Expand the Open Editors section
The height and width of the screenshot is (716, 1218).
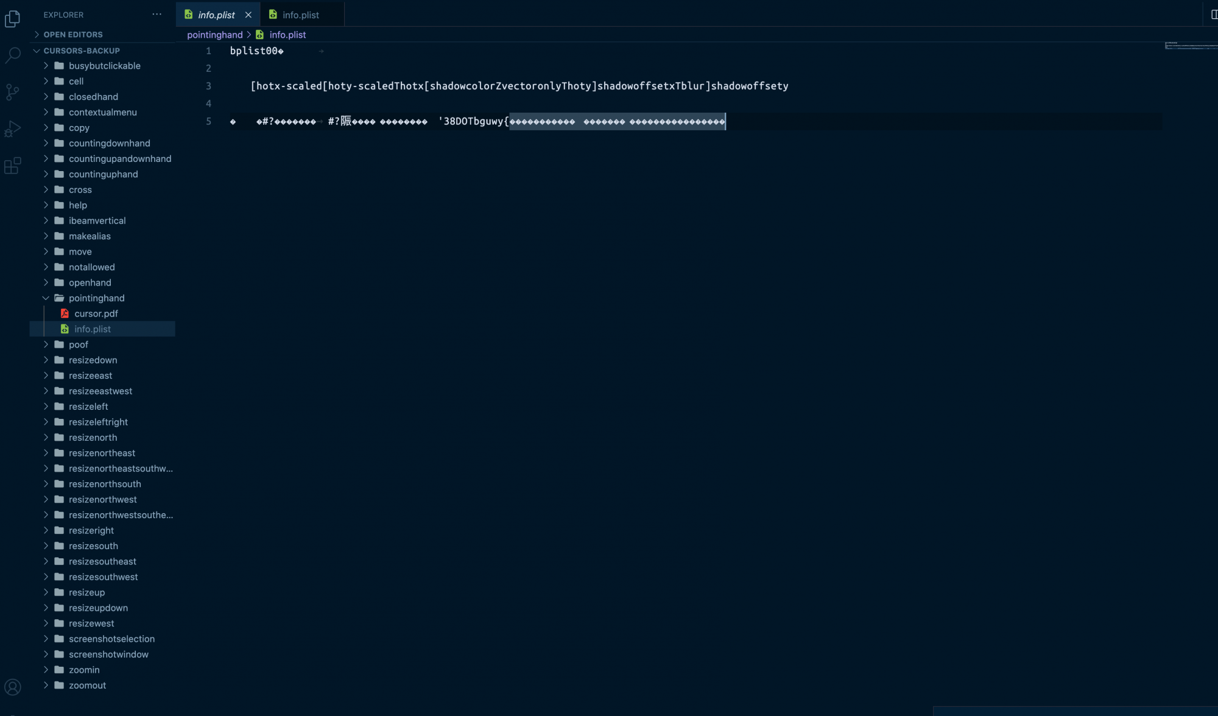pyautogui.click(x=73, y=35)
